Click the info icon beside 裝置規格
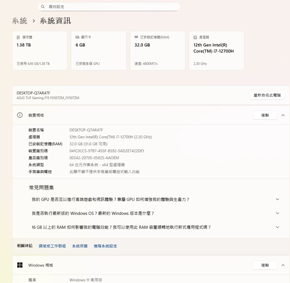This screenshot has height=283, width=290. point(20,115)
